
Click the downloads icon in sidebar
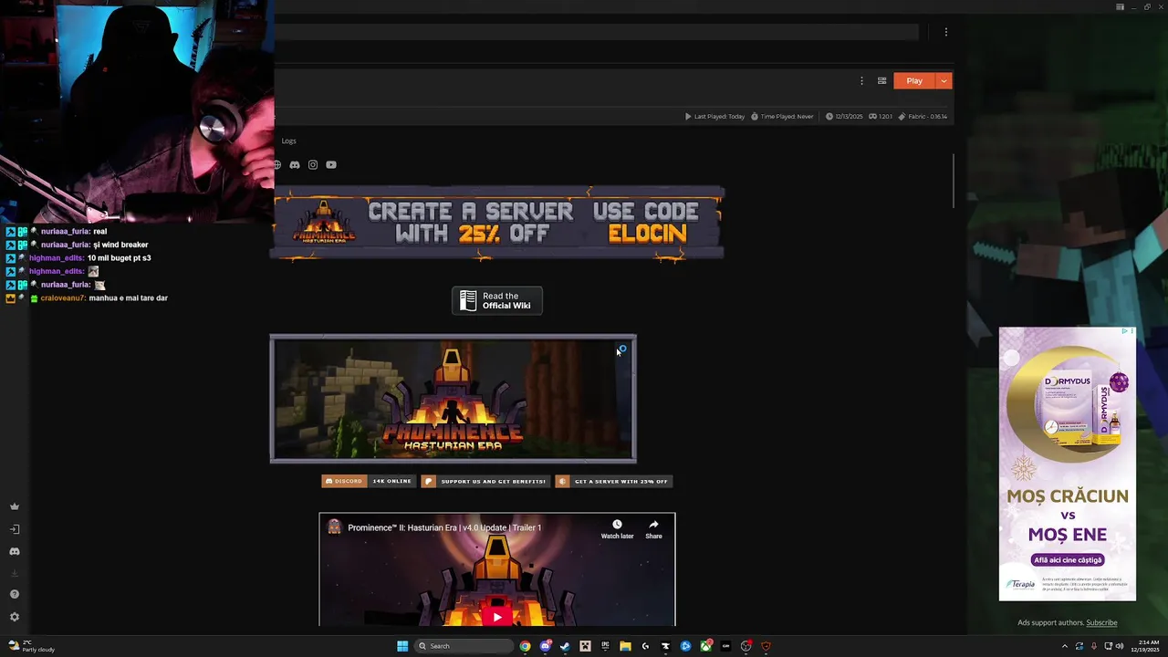click(x=15, y=573)
